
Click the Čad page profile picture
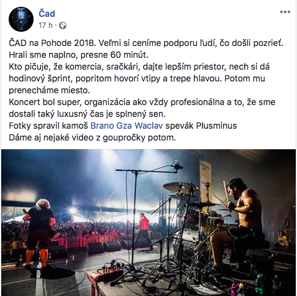[21, 19]
